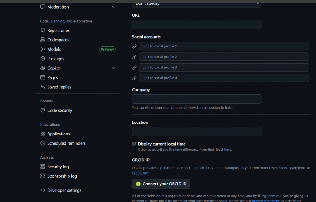Click the Saved replies arrow icon
This screenshot has width=316, height=202.
[43, 87]
